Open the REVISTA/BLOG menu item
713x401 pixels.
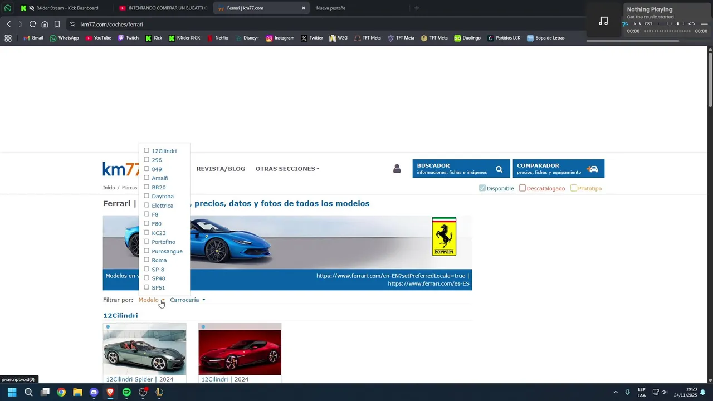221,169
